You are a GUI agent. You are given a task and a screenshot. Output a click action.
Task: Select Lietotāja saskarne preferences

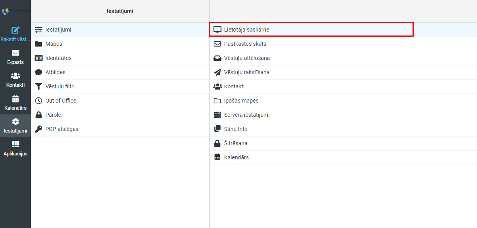pos(246,30)
